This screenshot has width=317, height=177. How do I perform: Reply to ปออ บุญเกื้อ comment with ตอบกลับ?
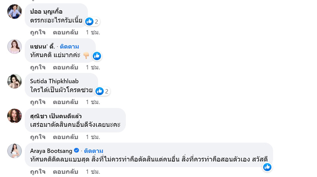click(x=65, y=32)
